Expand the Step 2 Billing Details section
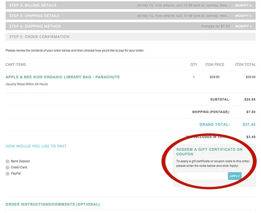261x213 pixels. 33,5
